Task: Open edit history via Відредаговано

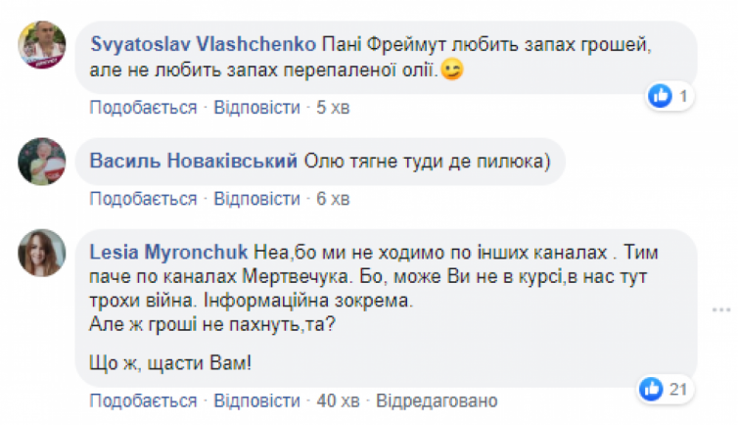Action: tap(438, 401)
